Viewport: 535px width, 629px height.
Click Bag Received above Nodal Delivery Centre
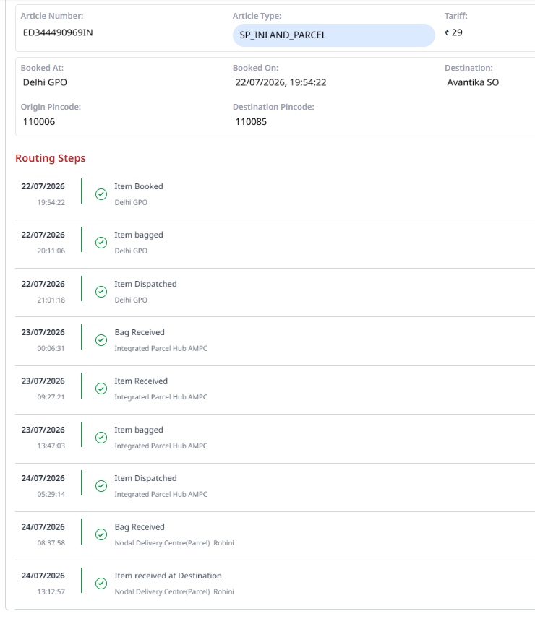pos(140,527)
